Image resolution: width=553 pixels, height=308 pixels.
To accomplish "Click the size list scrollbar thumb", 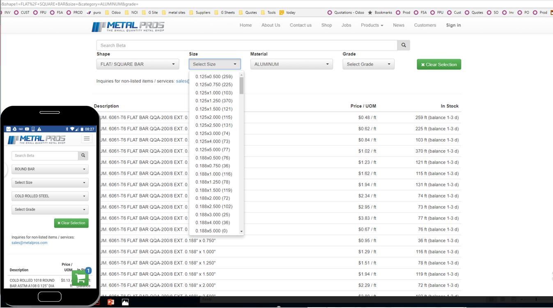I will coord(241,86).
